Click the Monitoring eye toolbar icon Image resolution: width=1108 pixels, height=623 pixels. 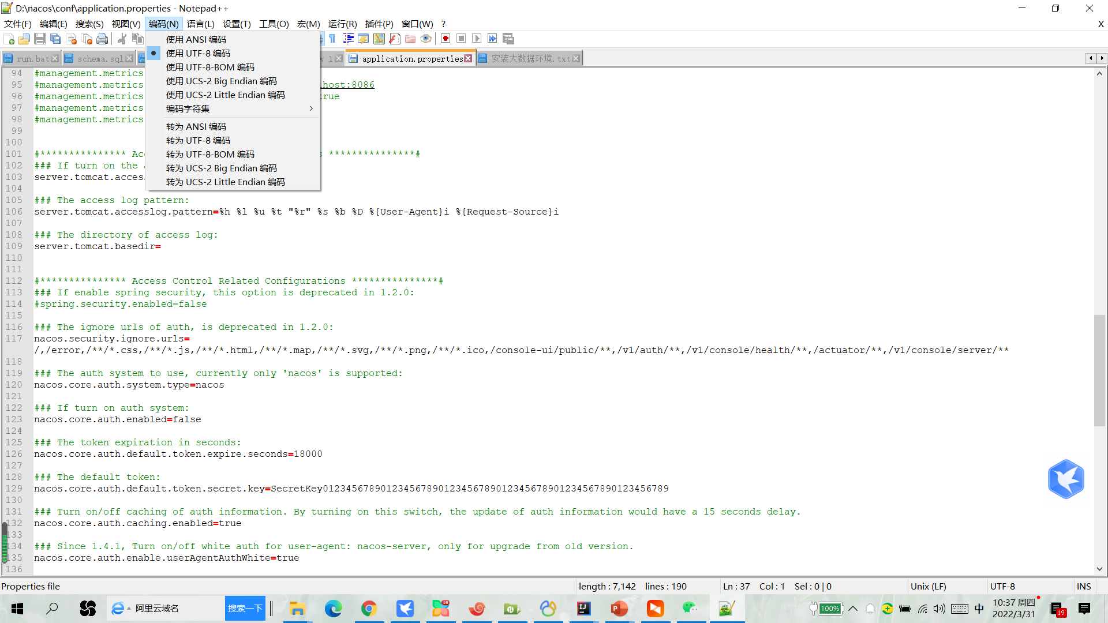(x=426, y=39)
